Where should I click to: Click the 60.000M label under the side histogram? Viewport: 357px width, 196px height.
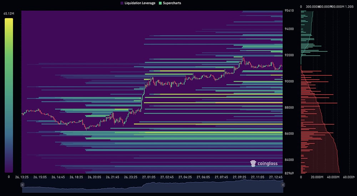click(348, 177)
